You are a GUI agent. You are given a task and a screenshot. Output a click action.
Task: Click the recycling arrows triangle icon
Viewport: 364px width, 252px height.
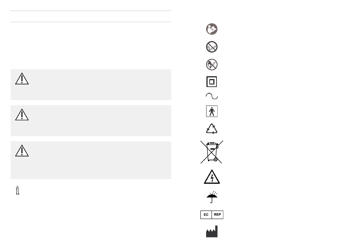point(212,129)
